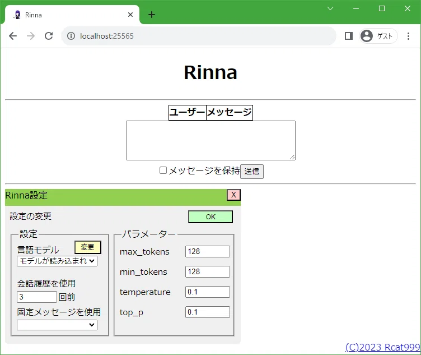Enable the メッセージを保持 checkbox

coord(163,170)
